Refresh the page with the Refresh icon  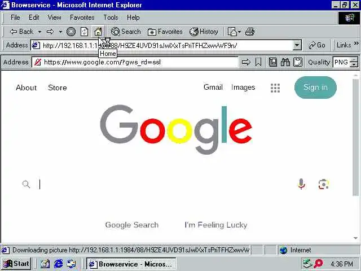84,32
